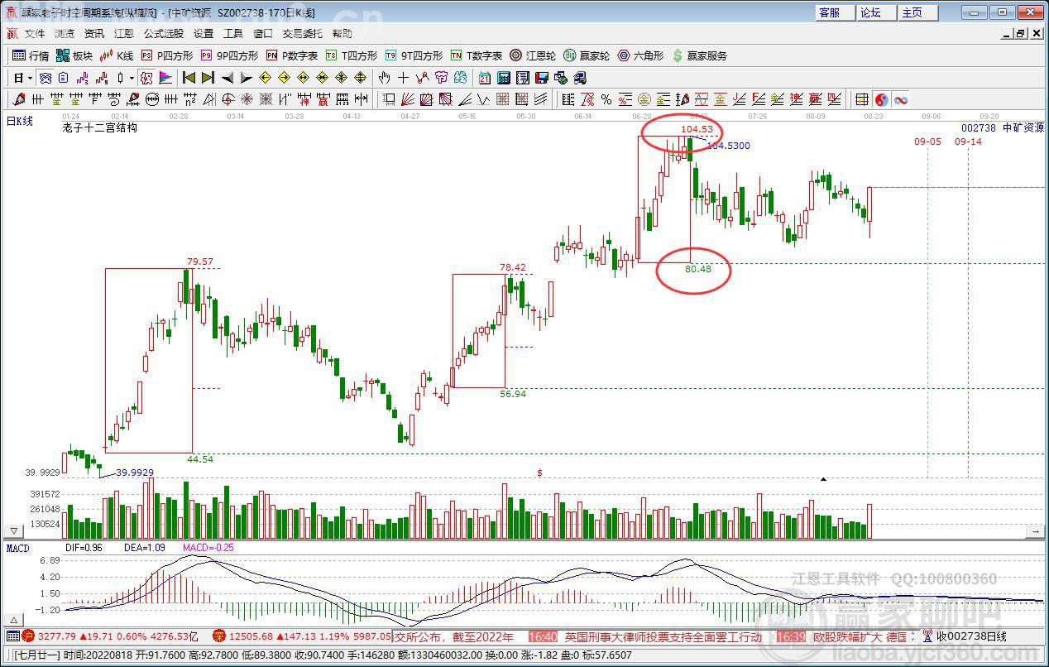Toggle the yellow grid table button
The image size is (1049, 667).
coord(861,99)
